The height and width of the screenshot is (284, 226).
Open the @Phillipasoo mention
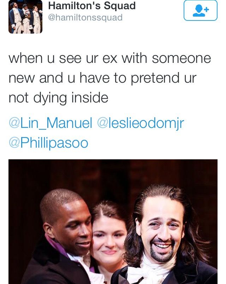click(x=48, y=143)
